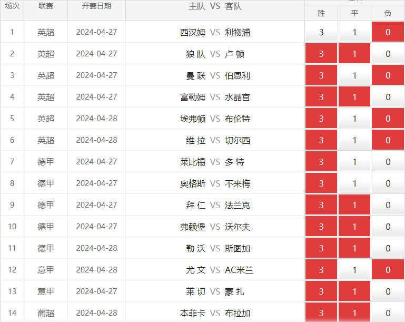Select draw (1) for 曼联 VS 伯恩利

pos(354,75)
